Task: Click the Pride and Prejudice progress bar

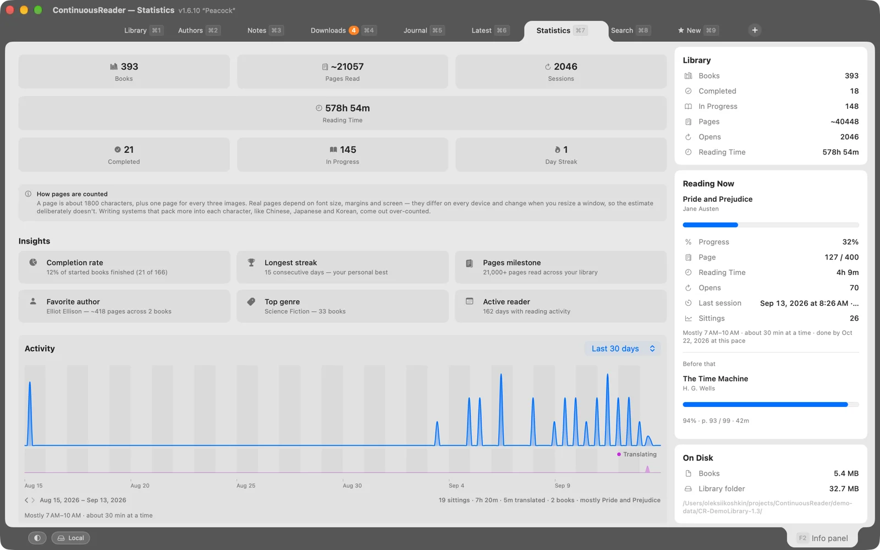Action: [771, 225]
